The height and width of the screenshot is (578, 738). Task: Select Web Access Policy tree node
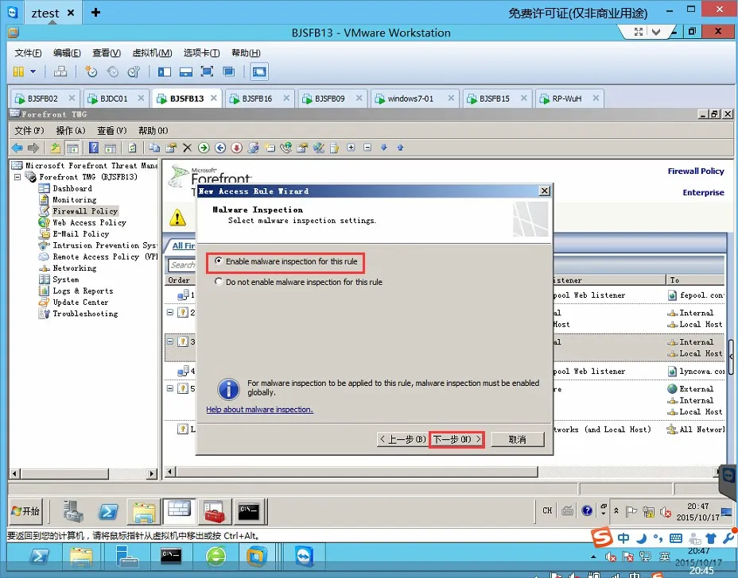pyautogui.click(x=89, y=223)
